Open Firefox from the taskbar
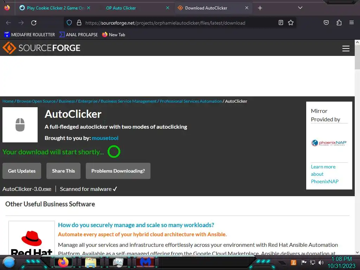360x270 pixels. 63,262
